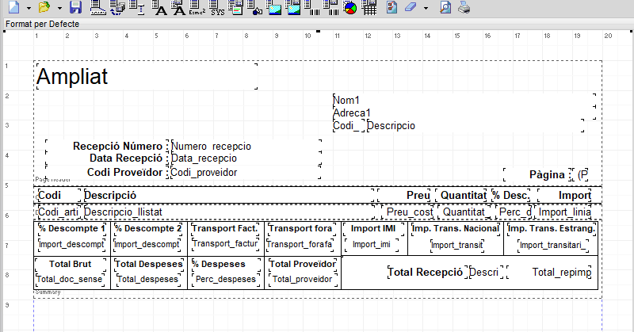Select the 'Preu_cost' detail field
This screenshot has height=332, width=634.
click(408, 212)
